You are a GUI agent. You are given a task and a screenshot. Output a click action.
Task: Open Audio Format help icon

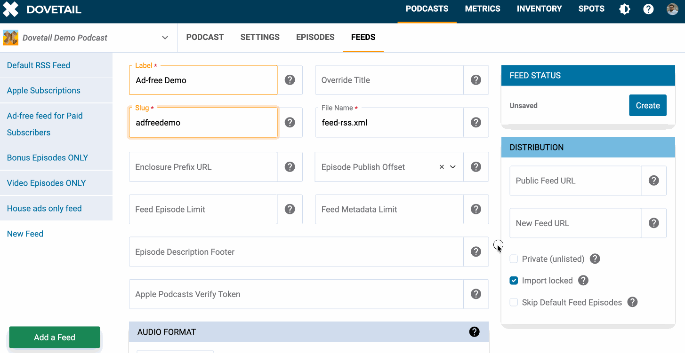click(474, 332)
